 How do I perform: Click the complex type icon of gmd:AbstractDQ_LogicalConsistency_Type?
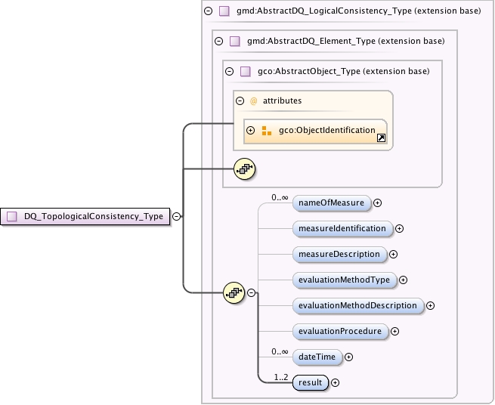(x=224, y=11)
